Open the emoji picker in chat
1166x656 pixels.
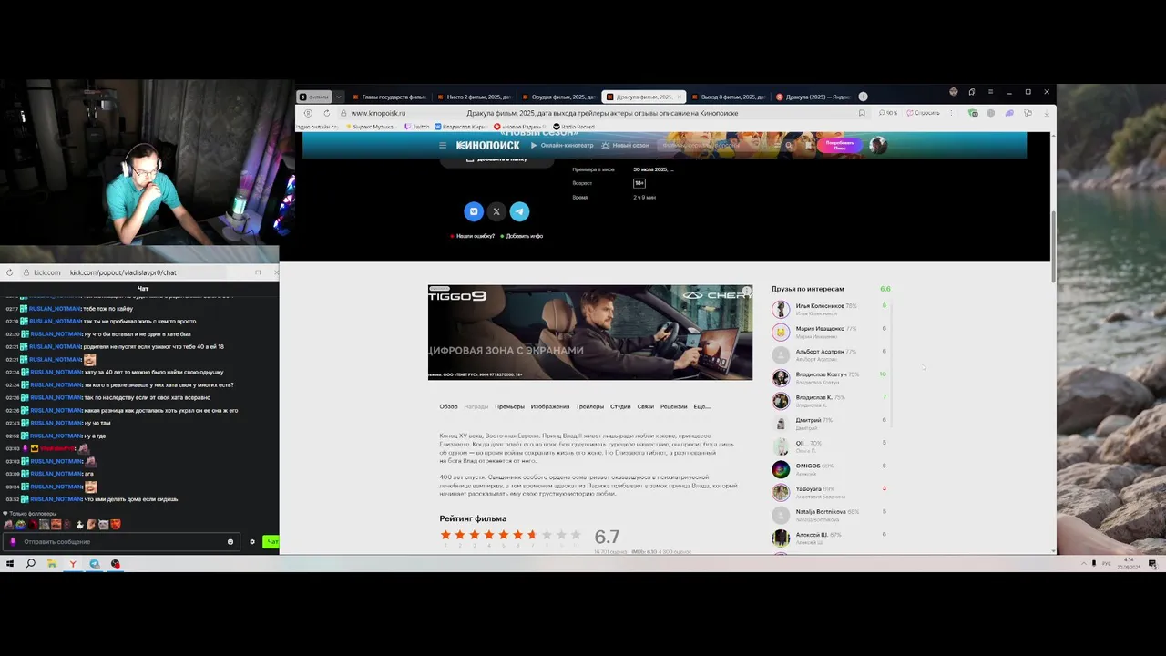(x=230, y=542)
